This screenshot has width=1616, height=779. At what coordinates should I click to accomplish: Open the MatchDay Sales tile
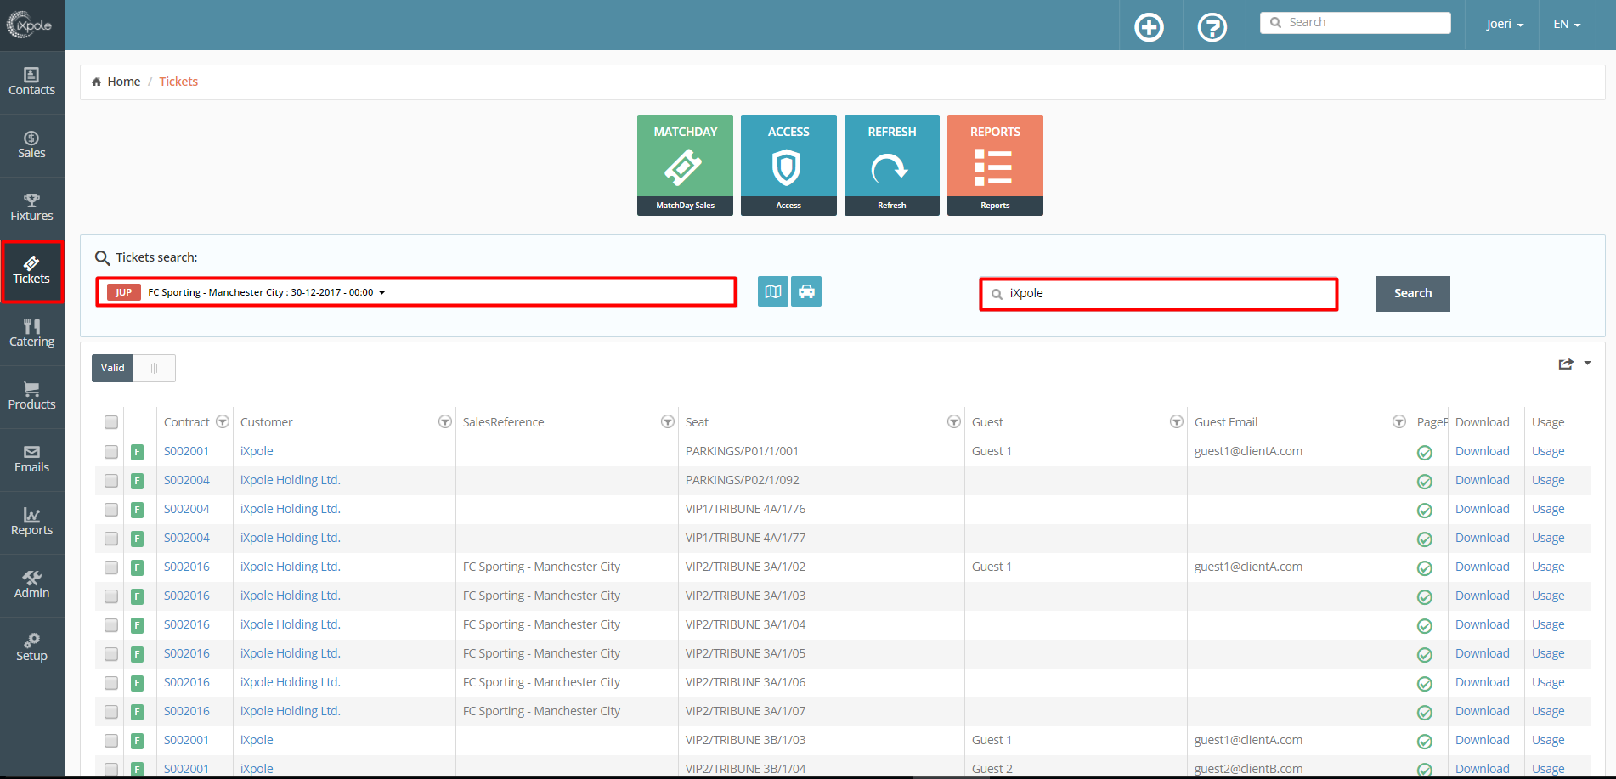[x=685, y=165]
